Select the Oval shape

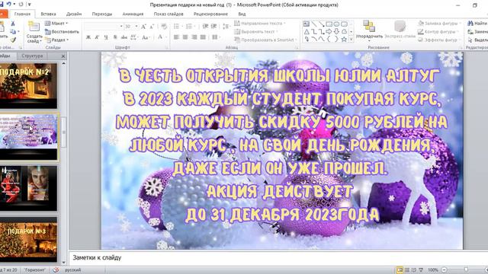(x=336, y=24)
